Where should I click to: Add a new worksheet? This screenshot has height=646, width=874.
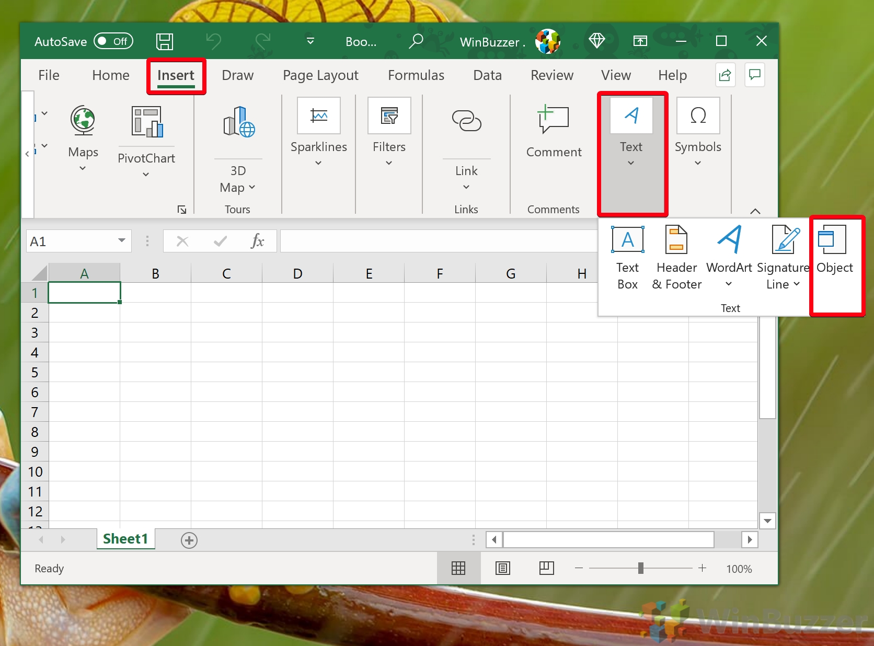click(x=189, y=539)
